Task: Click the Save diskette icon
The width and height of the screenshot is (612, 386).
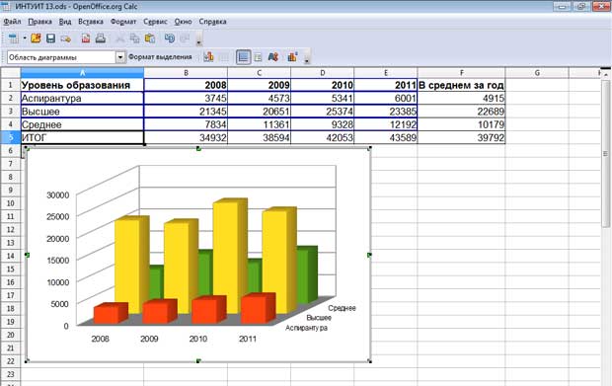Action: [50, 39]
